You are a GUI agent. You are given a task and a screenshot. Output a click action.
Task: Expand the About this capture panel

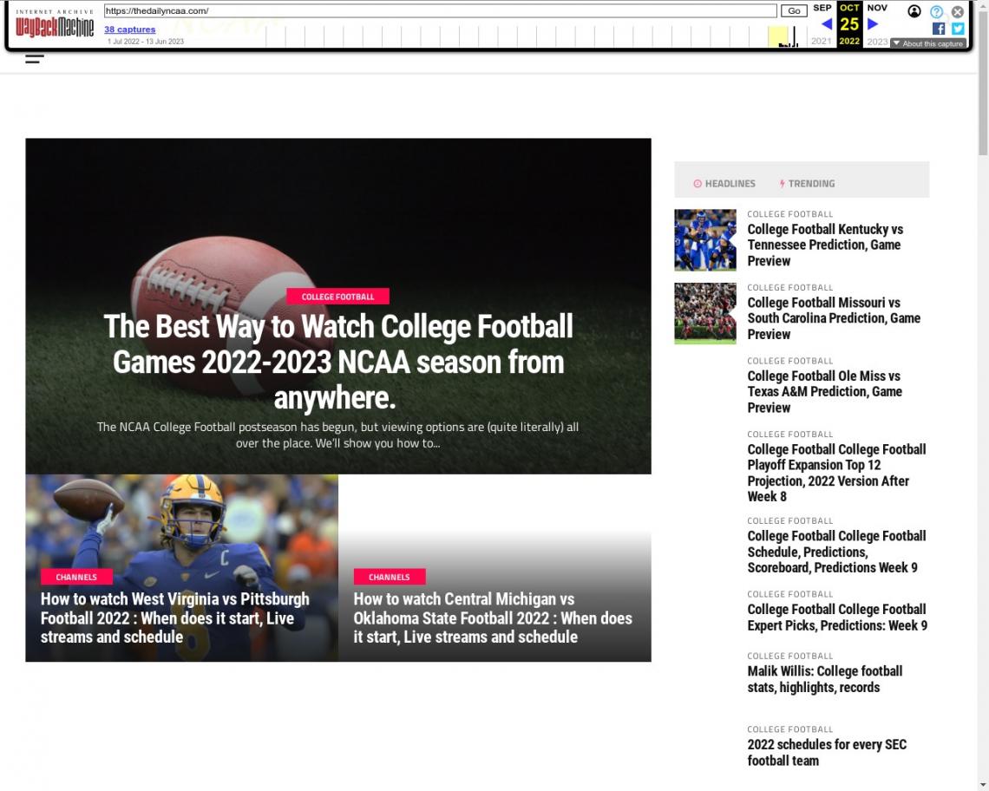(x=927, y=43)
